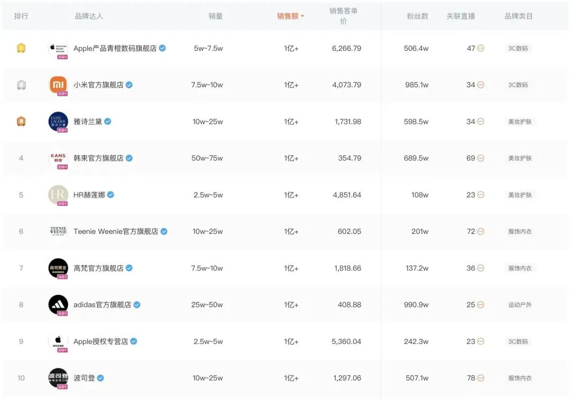Click the gold medal icon for rank 1

(x=21, y=48)
